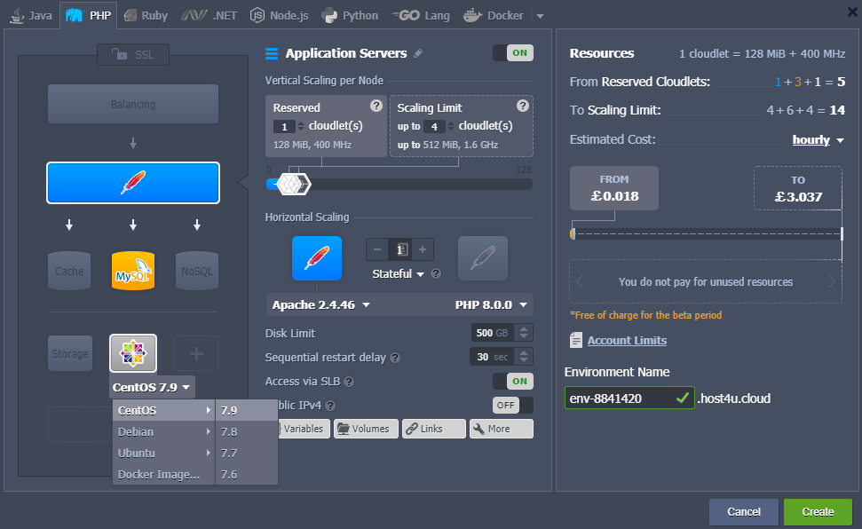Viewport: 862px width, 529px height.
Task: Select the CentOS VPS node icon
Action: coord(133,353)
